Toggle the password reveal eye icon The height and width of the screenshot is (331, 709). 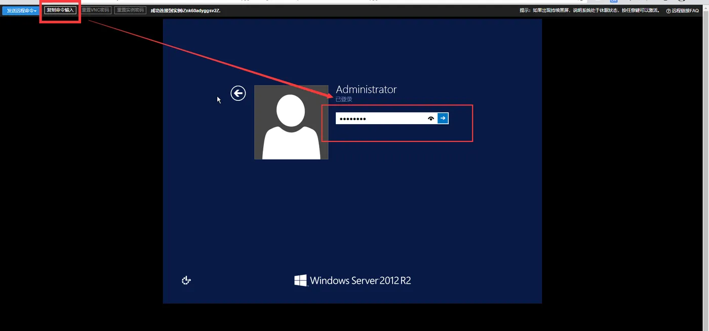pyautogui.click(x=431, y=118)
